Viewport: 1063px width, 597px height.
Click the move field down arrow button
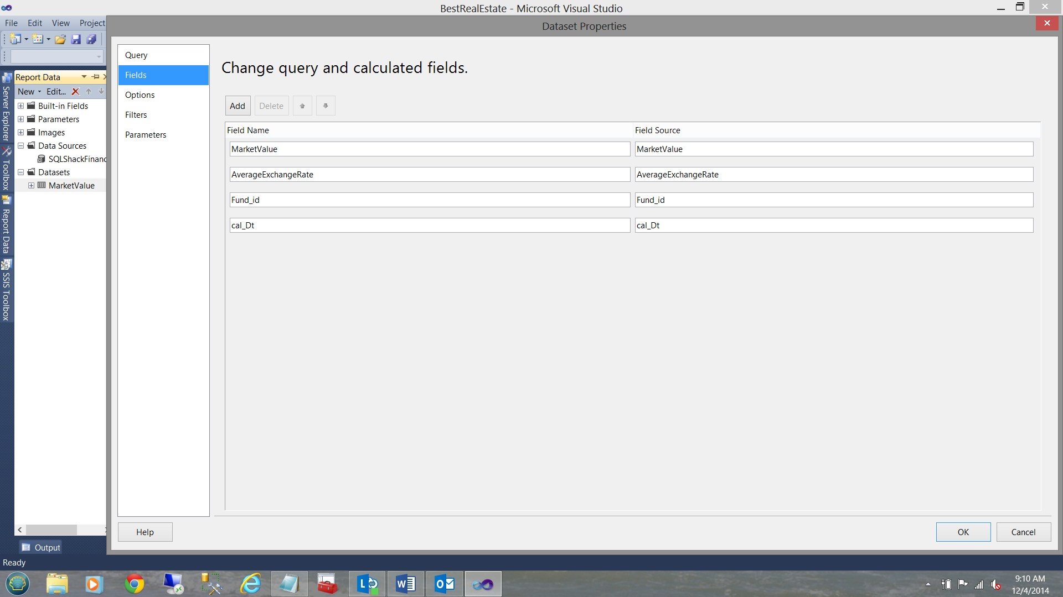pos(326,106)
